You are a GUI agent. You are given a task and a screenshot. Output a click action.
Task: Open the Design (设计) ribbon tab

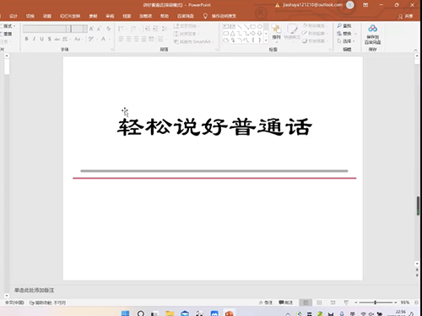click(x=14, y=16)
